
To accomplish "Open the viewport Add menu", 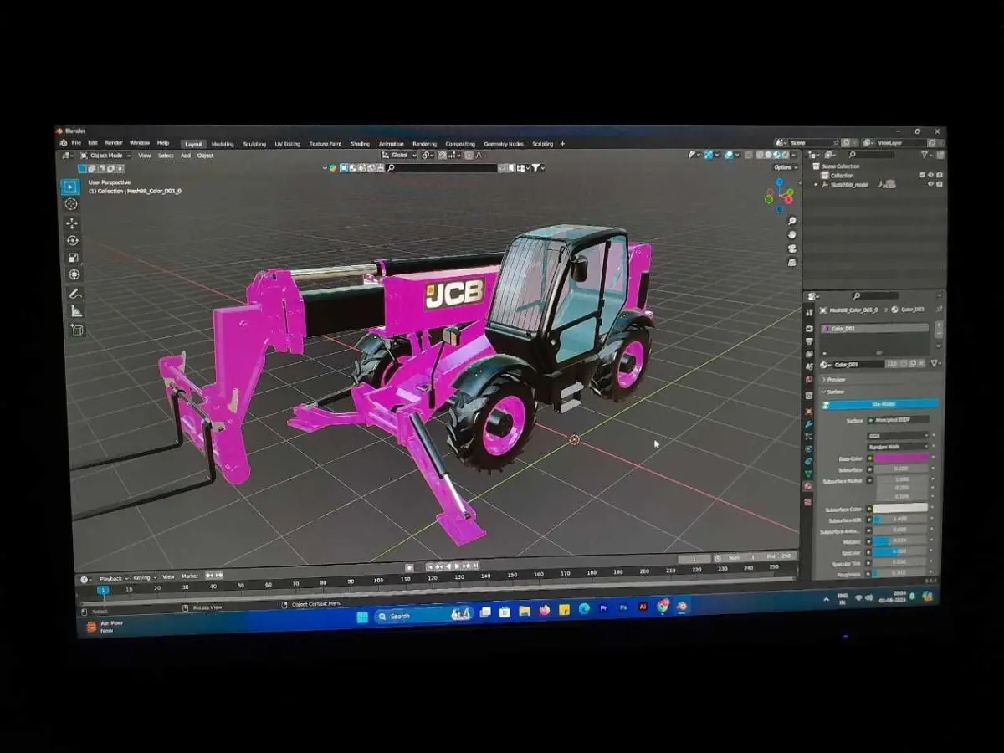I will (x=186, y=156).
